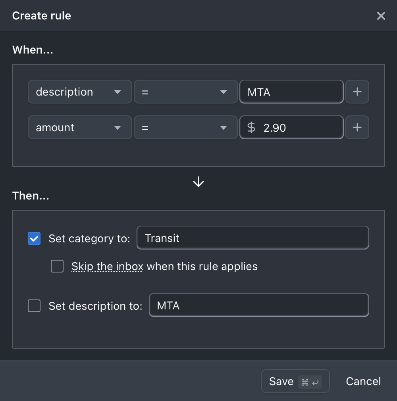Click the dropdown caret on the description selector

coord(118,92)
